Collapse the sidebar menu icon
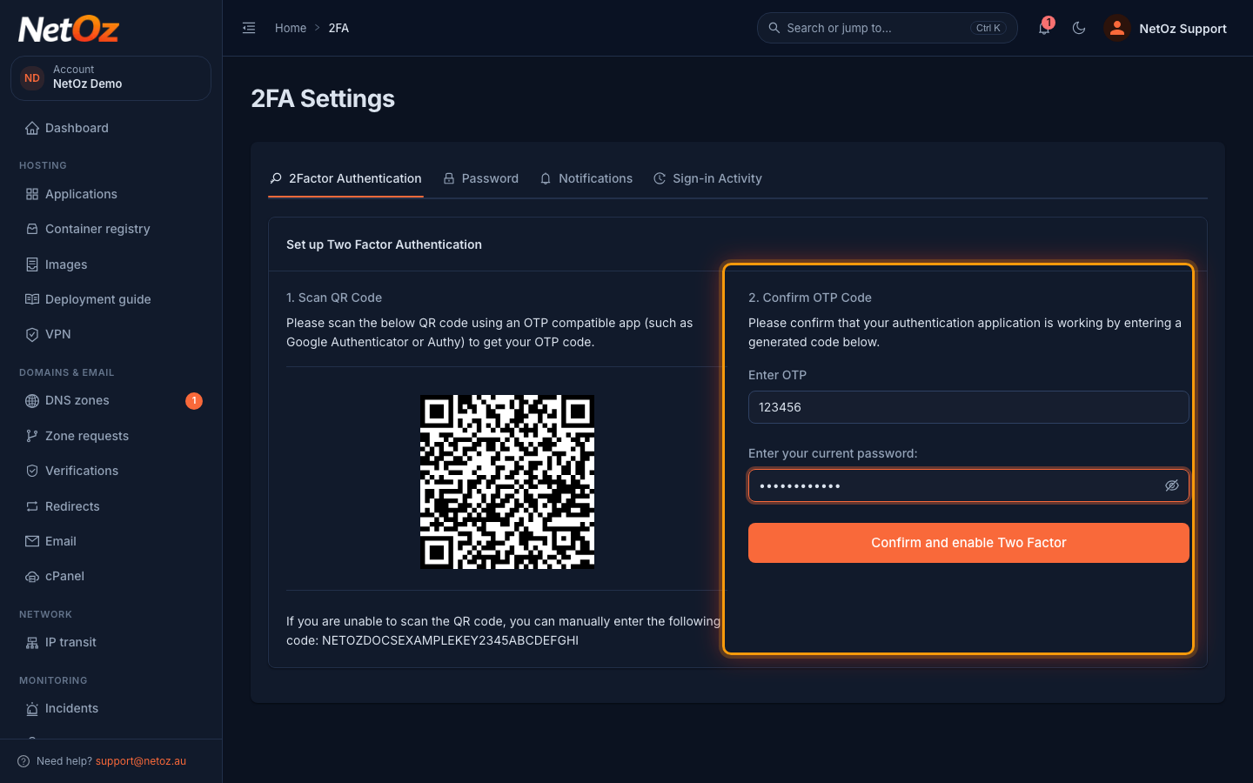Viewport: 1253px width, 783px height. pos(249,28)
